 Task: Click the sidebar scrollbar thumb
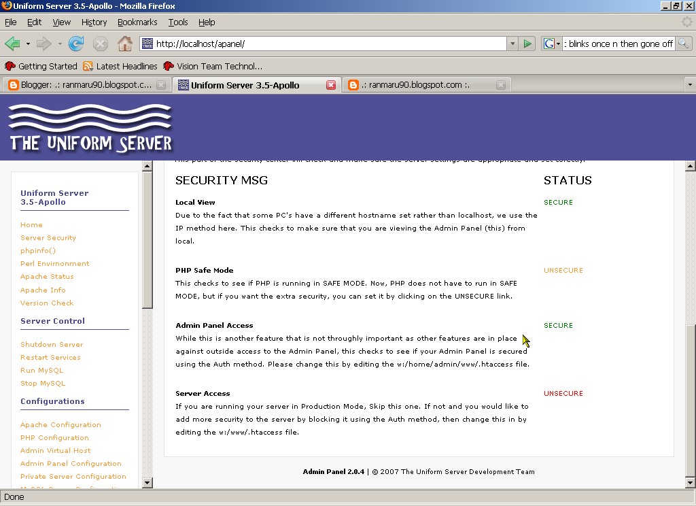[147, 240]
